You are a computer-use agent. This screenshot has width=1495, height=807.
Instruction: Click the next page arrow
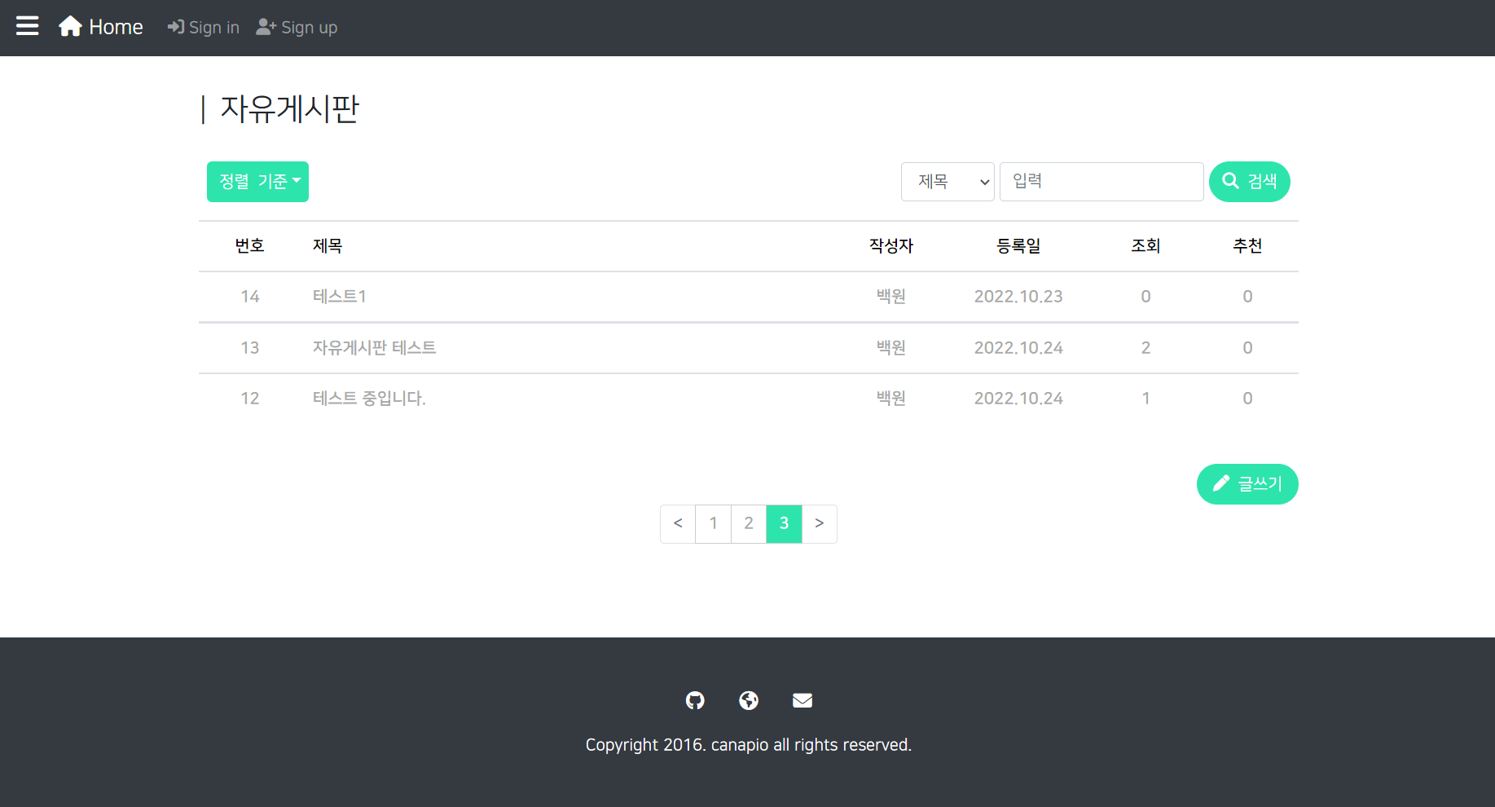(x=820, y=523)
